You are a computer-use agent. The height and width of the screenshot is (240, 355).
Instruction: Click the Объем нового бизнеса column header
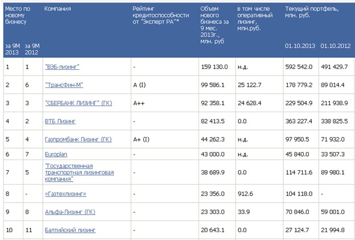coord(214,25)
